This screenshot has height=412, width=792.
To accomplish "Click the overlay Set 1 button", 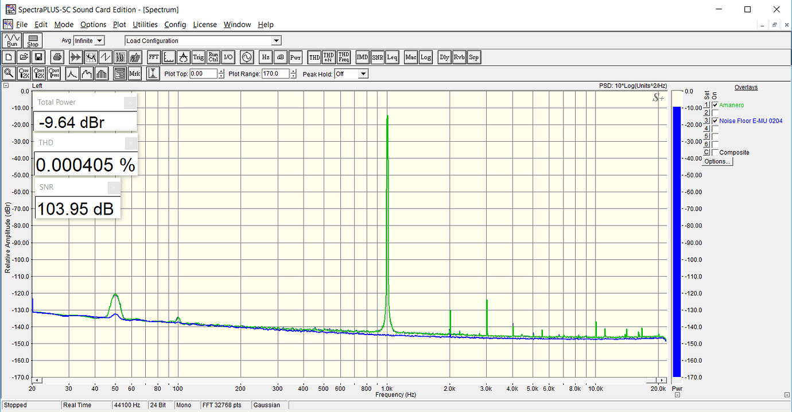I will (707, 106).
